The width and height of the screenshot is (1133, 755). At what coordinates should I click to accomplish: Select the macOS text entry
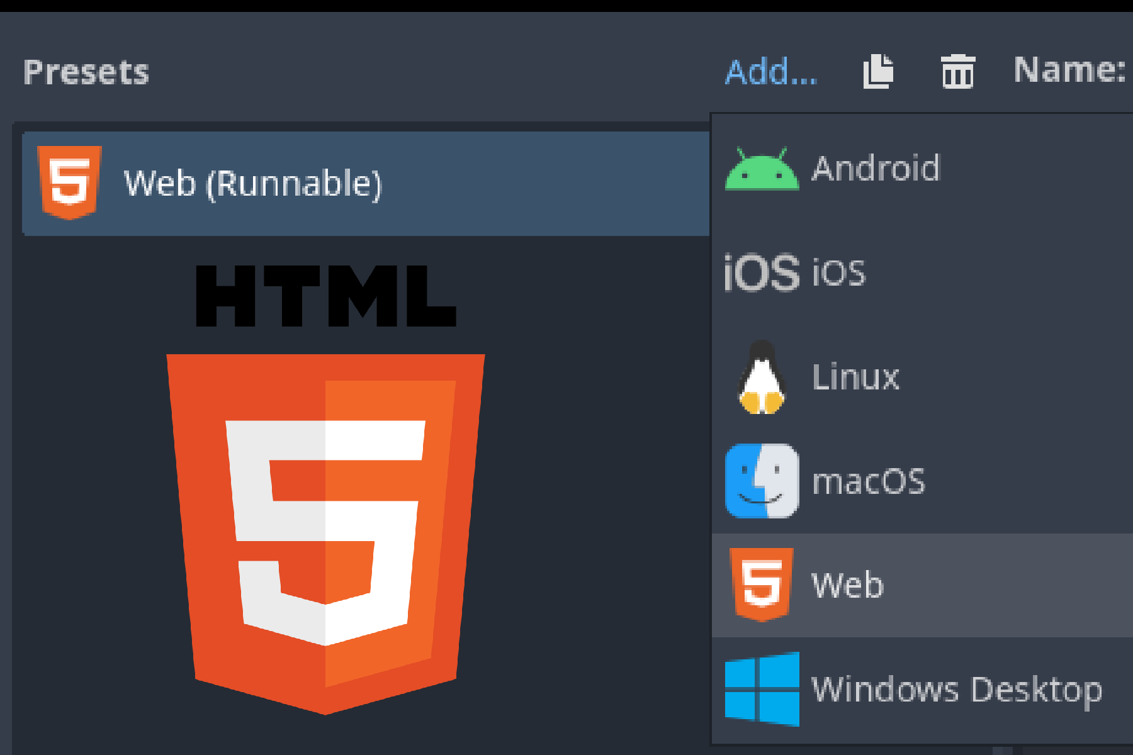tap(869, 482)
